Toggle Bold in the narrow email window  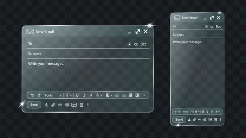pos(203,112)
